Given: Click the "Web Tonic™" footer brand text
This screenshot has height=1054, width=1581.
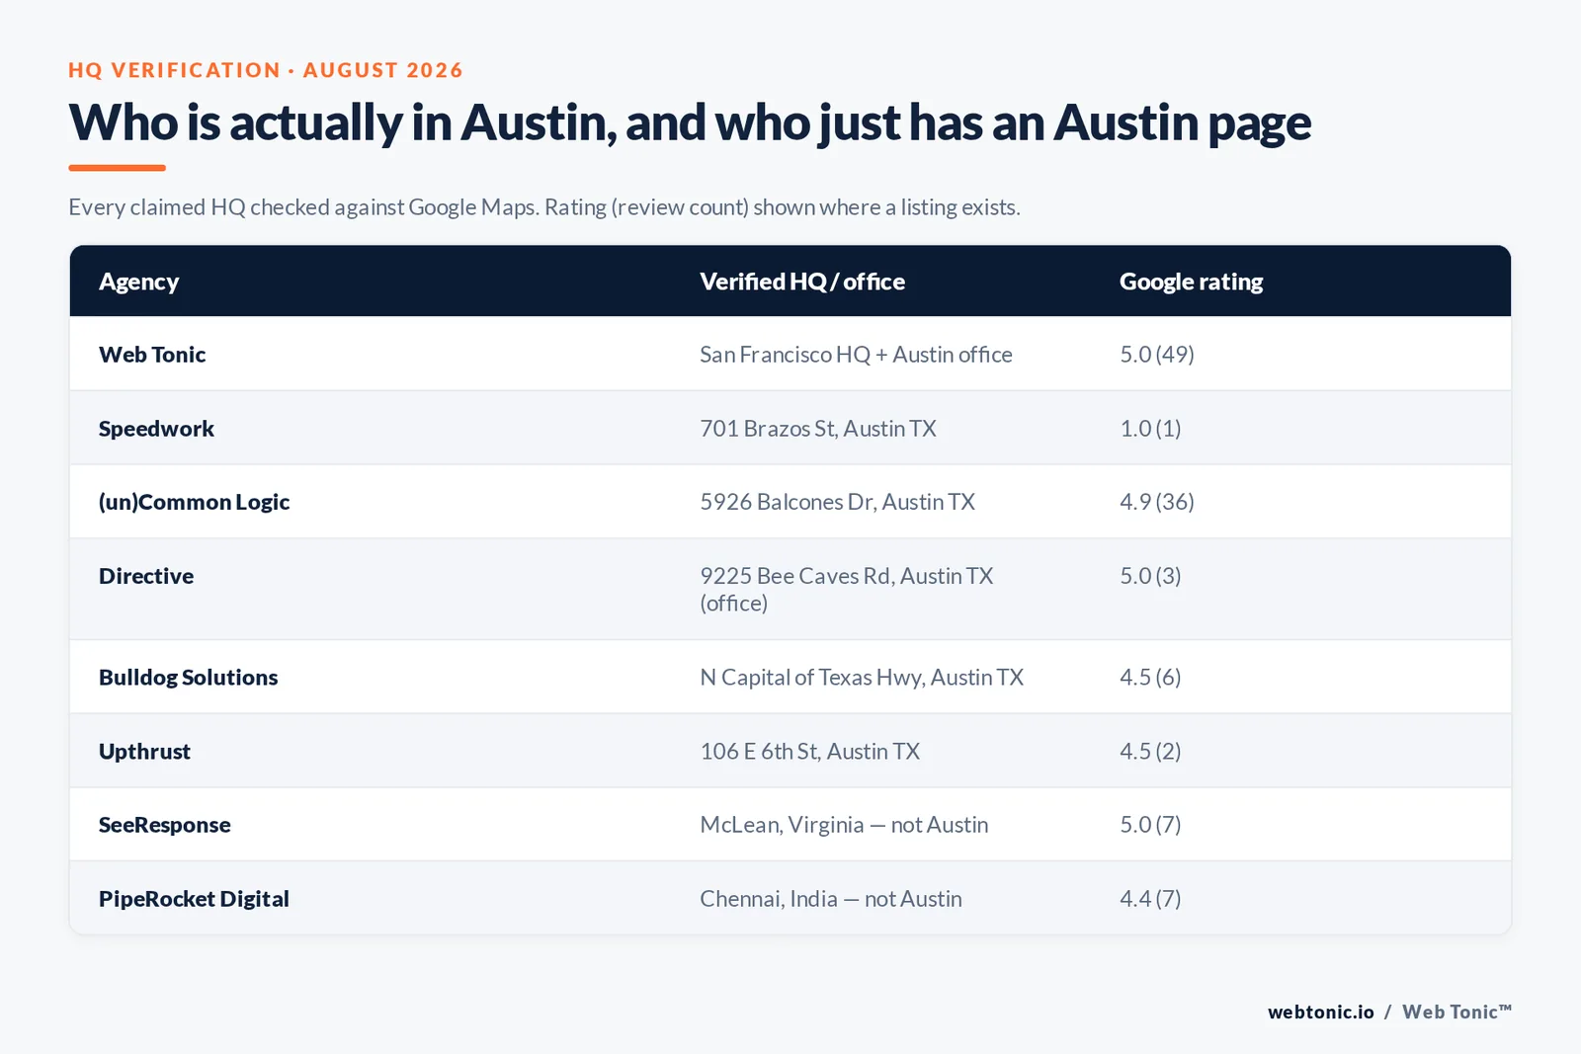Looking at the screenshot, I should tap(1457, 1012).
